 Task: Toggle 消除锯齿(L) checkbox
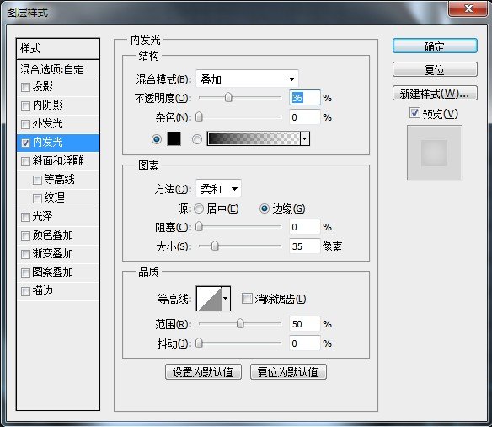pos(247,299)
